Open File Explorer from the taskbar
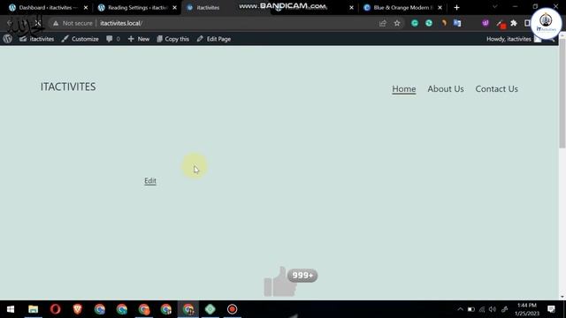The width and height of the screenshot is (566, 318). pyautogui.click(x=34, y=309)
